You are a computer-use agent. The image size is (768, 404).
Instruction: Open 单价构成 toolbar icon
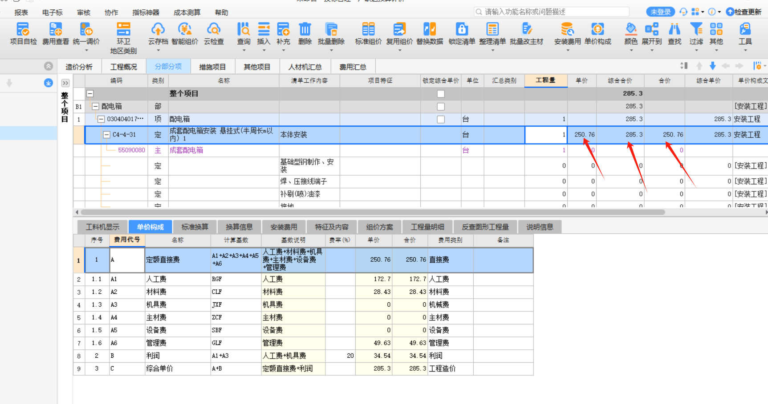pos(598,34)
